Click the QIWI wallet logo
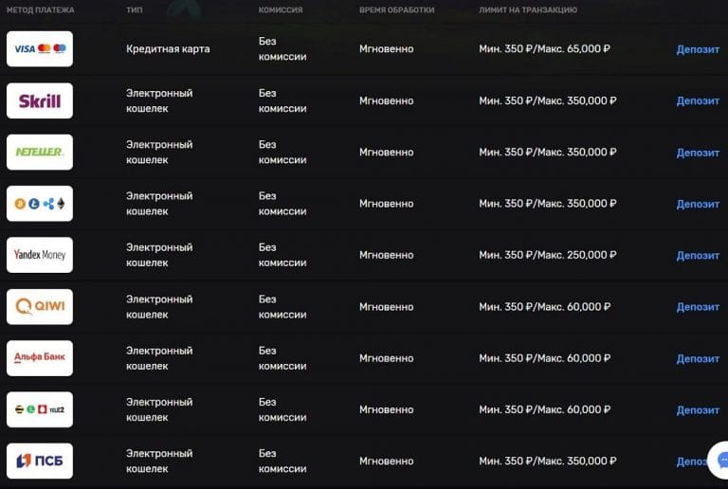Image resolution: width=728 pixels, height=489 pixels. point(40,307)
